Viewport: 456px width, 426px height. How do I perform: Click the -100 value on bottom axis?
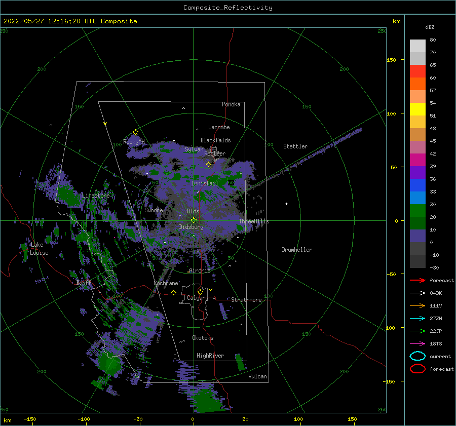click(x=84, y=419)
